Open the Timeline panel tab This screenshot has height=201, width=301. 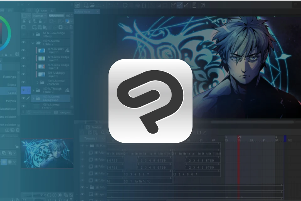(93, 127)
